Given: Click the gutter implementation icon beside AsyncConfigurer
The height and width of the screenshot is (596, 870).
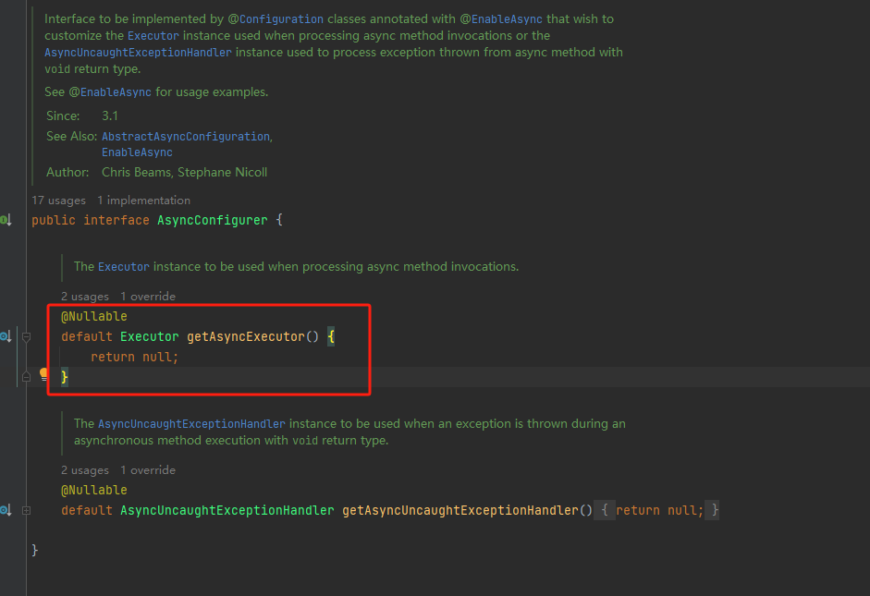Looking at the screenshot, I should point(4,220).
